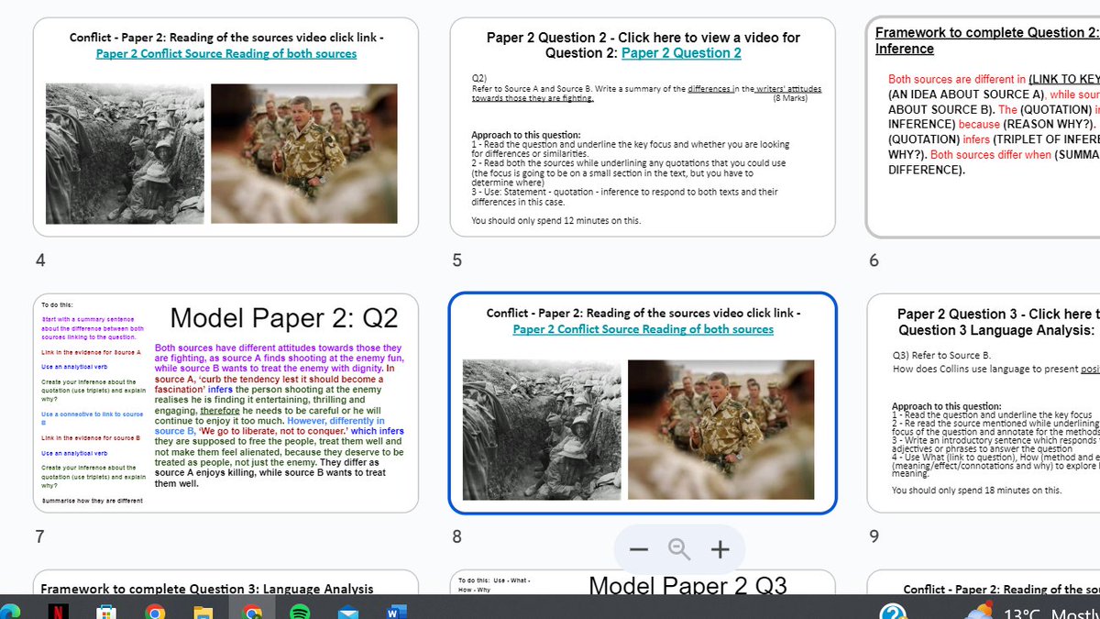
Task: Open File Explorer from the taskbar
Action: (204, 612)
